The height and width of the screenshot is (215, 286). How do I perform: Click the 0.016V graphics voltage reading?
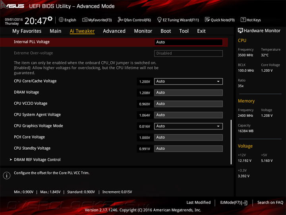coord(145,126)
